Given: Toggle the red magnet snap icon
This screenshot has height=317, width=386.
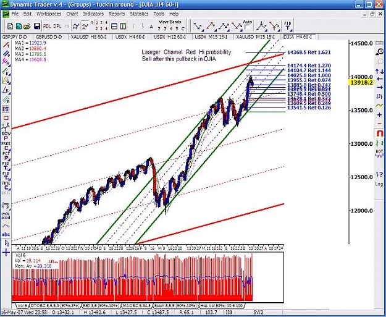Looking at the screenshot, I should point(379,133).
